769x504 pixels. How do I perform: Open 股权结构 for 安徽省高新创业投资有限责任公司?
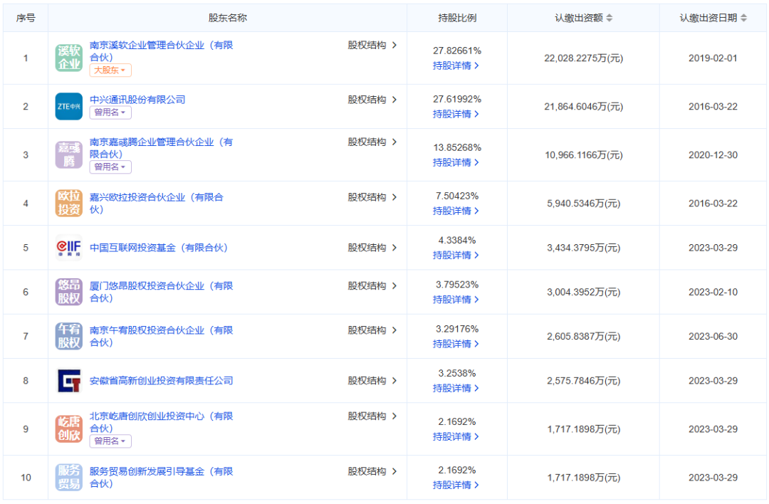point(372,380)
